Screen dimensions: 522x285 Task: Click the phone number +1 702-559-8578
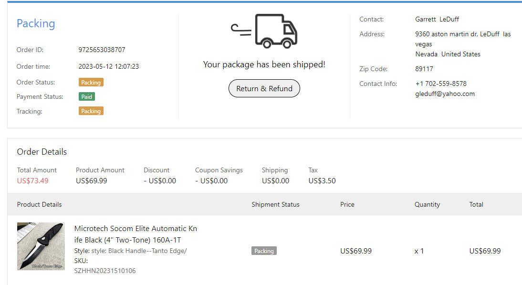point(441,84)
